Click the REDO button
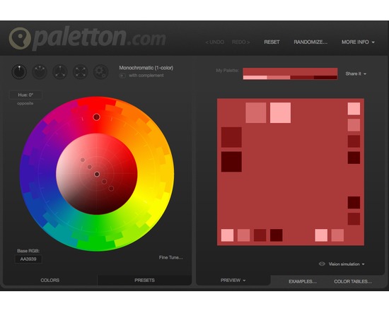The image size is (389, 311). (241, 42)
